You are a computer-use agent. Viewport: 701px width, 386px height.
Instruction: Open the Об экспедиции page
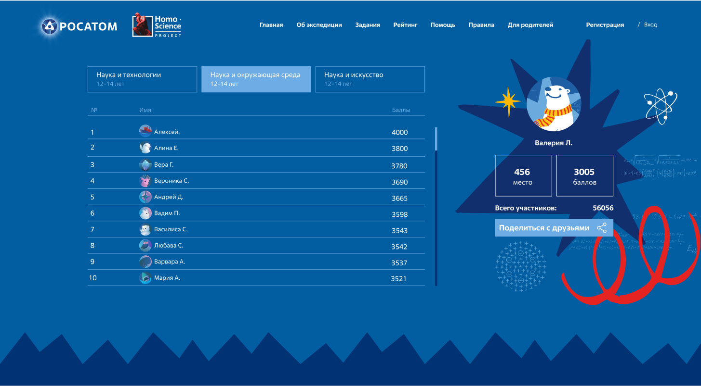click(319, 25)
